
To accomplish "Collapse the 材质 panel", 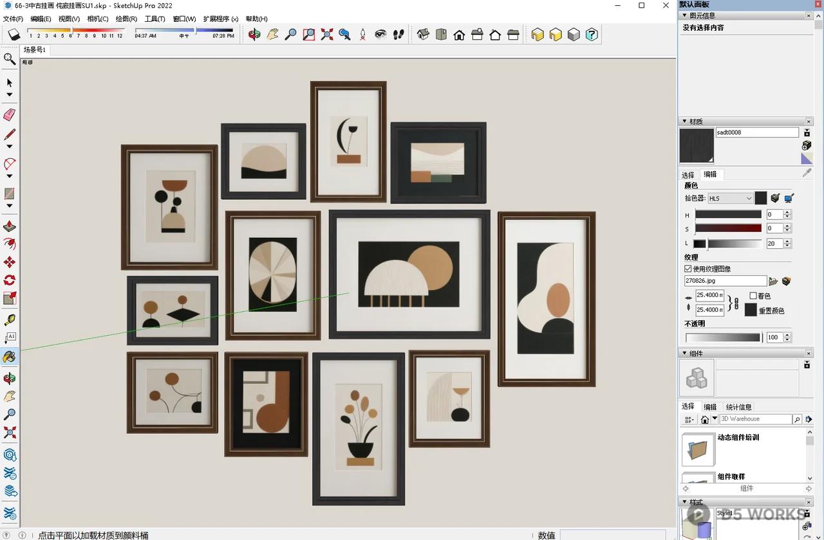I will [684, 122].
